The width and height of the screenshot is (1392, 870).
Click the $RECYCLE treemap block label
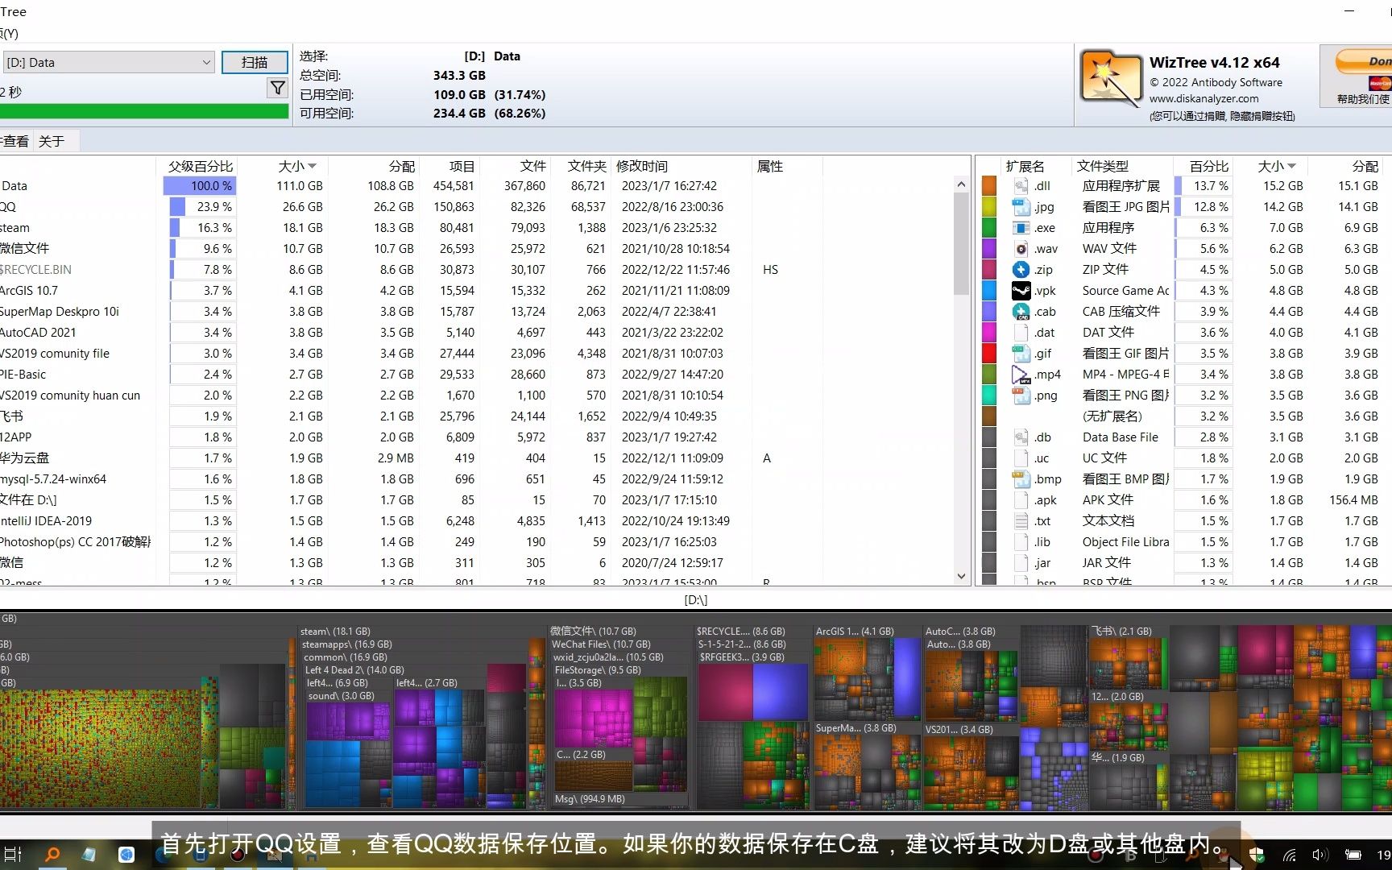pos(741,632)
